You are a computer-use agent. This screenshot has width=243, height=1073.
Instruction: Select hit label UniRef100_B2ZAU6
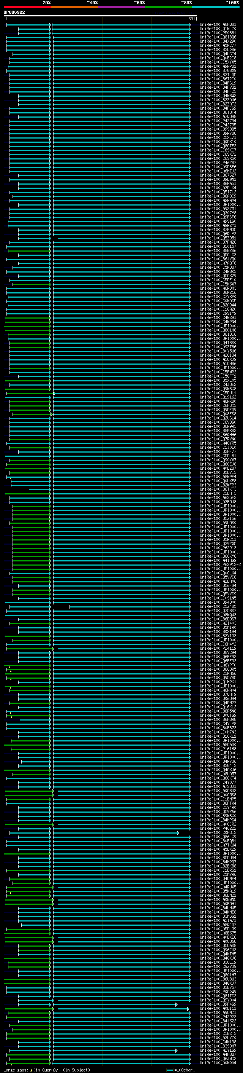click(x=218, y=100)
